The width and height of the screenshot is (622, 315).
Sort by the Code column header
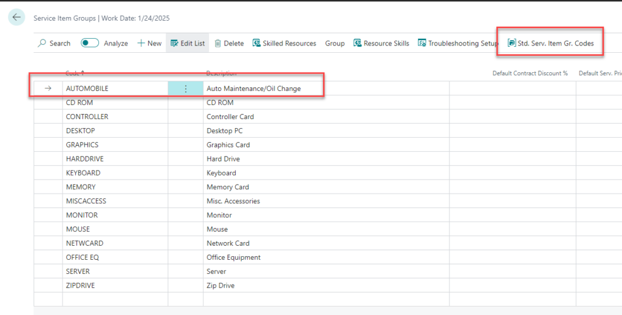75,73
